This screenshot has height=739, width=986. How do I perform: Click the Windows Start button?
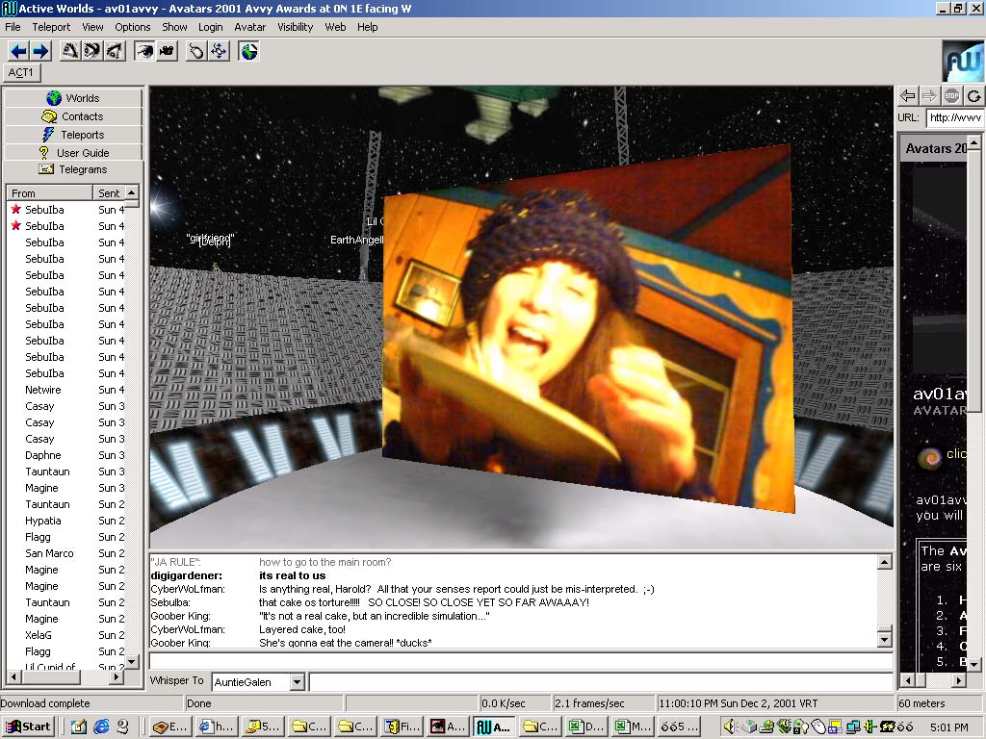pyautogui.click(x=28, y=726)
